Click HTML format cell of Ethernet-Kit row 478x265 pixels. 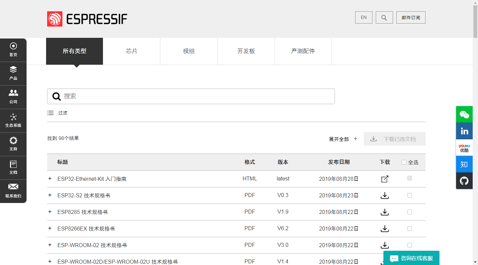(x=250, y=179)
